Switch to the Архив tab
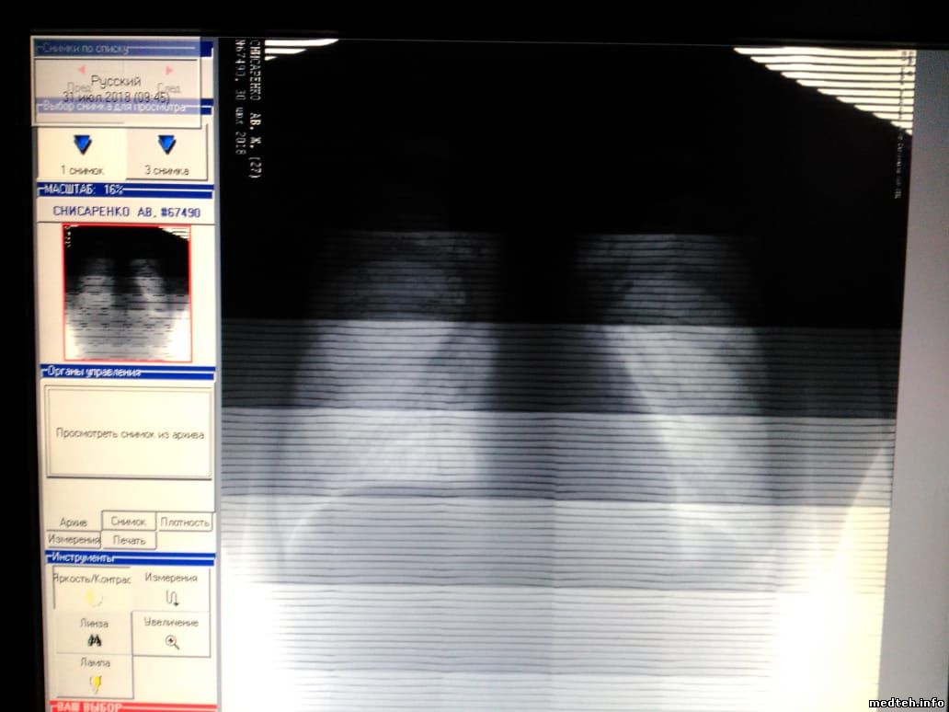This screenshot has width=949, height=712. [73, 522]
